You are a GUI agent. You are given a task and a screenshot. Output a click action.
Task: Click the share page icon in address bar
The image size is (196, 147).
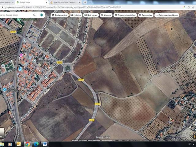tap(193, 7)
